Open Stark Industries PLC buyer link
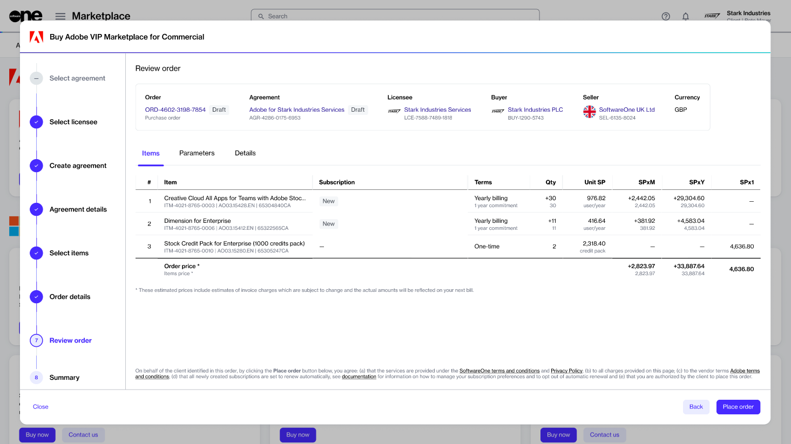Image resolution: width=791 pixels, height=444 pixels. [x=535, y=110]
